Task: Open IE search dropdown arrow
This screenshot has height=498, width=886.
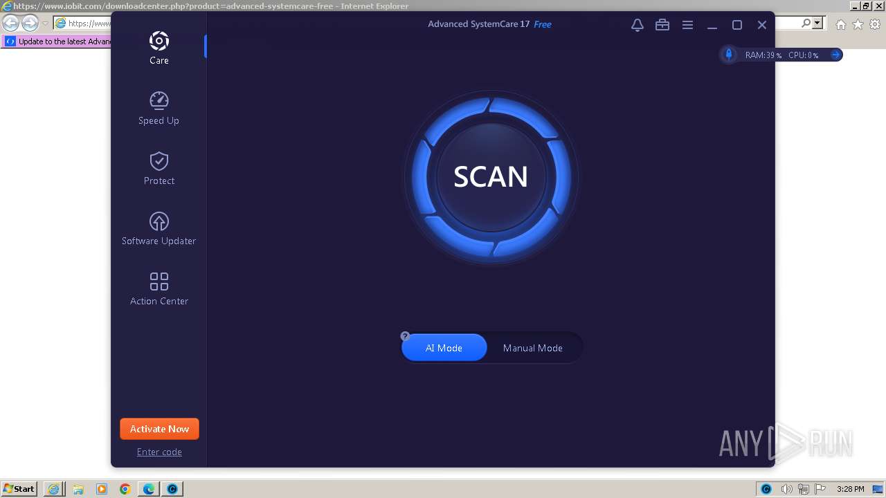Action: coord(818,24)
